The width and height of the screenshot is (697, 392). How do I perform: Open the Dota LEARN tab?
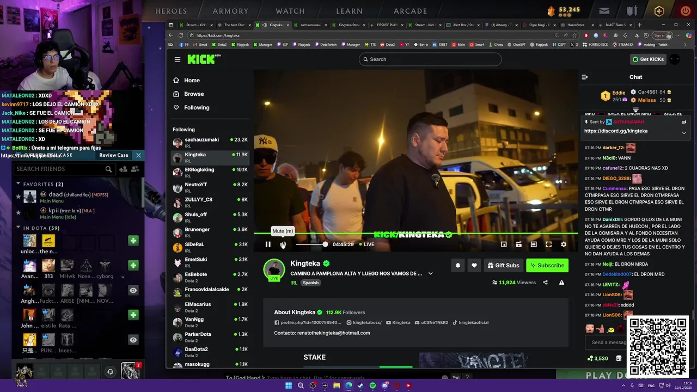[350, 11]
